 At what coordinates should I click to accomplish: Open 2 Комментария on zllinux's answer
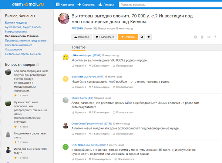tap(99, 113)
